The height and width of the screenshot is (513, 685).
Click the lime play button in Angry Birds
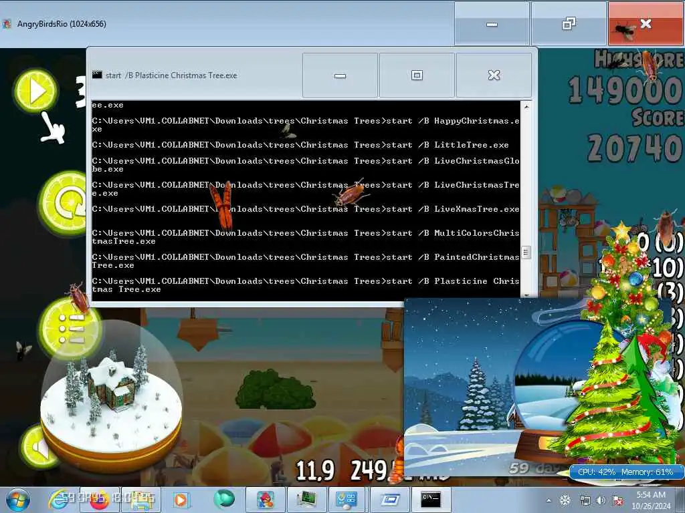pos(36,91)
